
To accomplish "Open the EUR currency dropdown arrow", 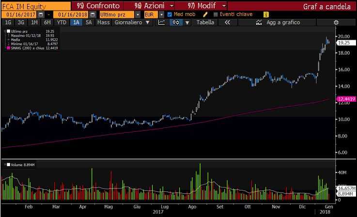I will (x=161, y=15).
